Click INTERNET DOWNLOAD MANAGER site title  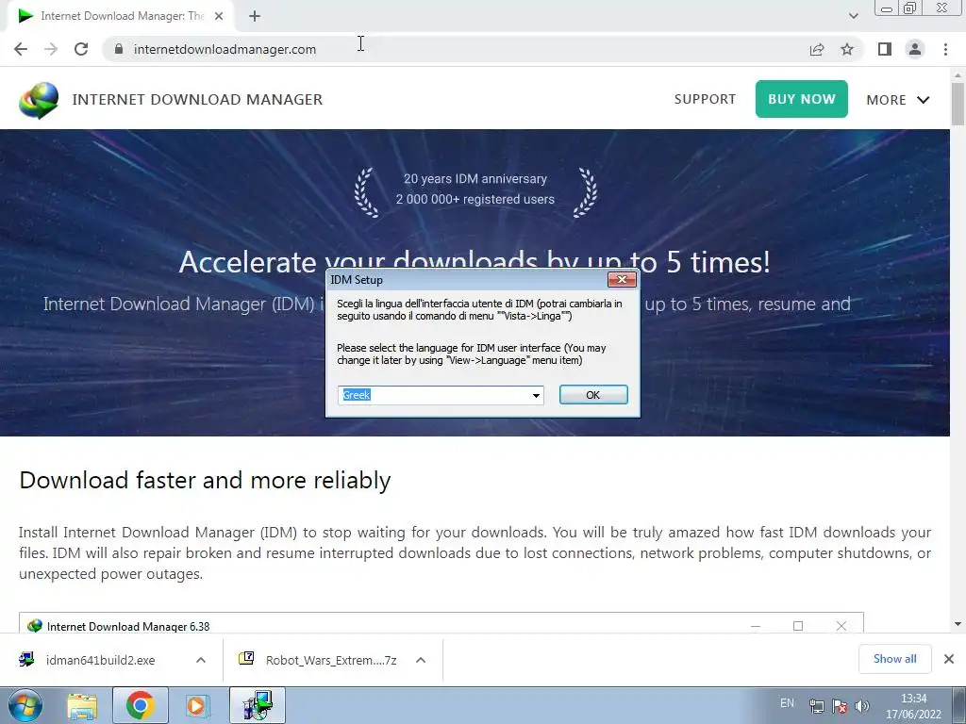[197, 100]
